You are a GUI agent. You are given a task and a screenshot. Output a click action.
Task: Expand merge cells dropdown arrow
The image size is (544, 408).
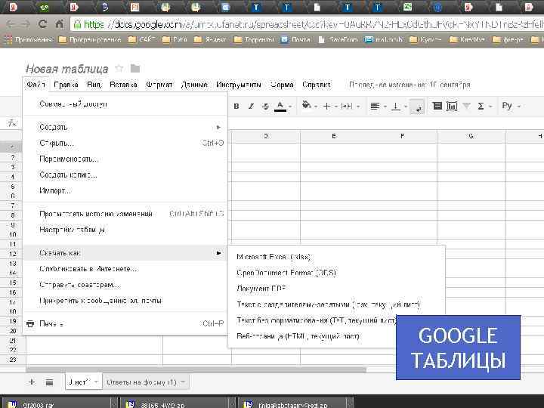358,107
